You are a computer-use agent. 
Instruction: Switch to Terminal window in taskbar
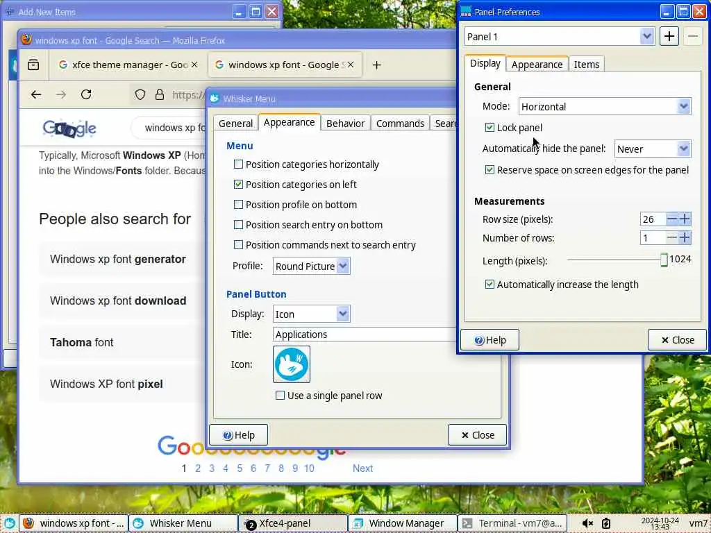(512, 523)
